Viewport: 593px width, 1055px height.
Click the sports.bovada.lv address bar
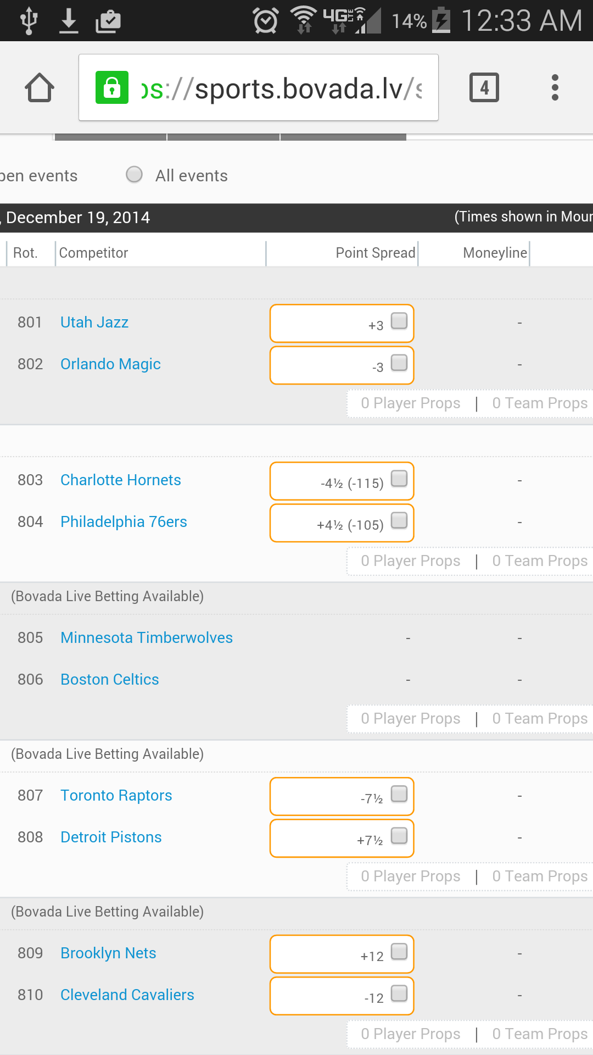tap(280, 88)
